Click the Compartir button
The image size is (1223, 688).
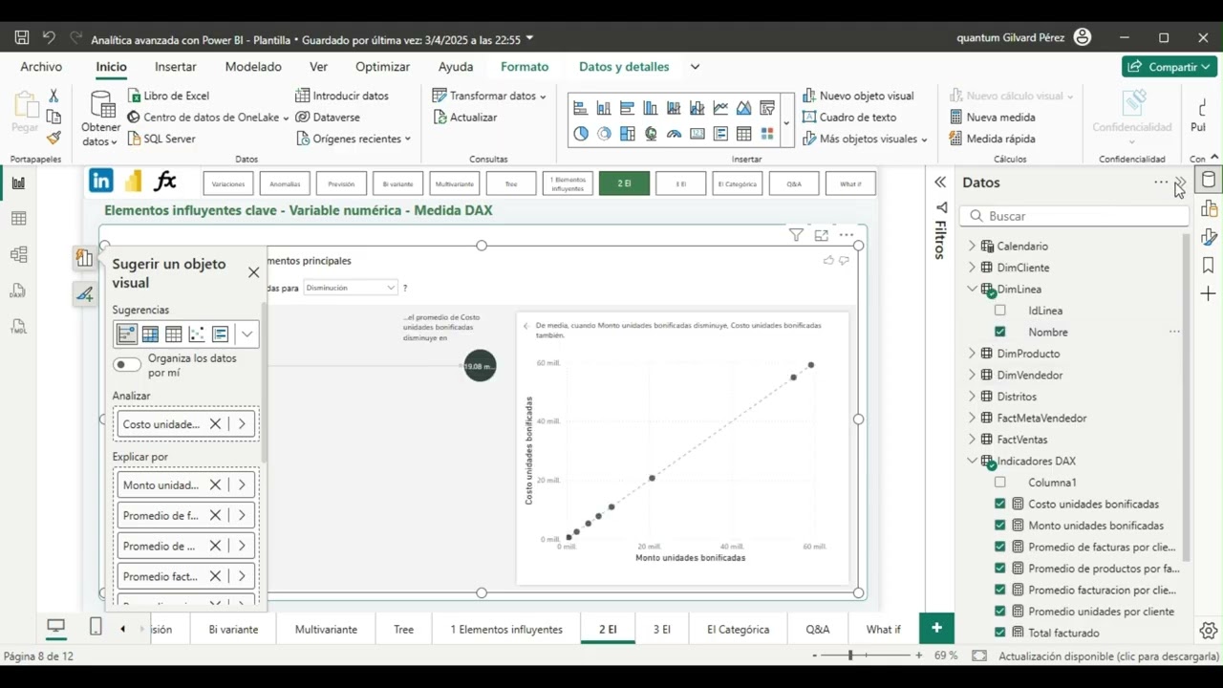[1169, 67]
